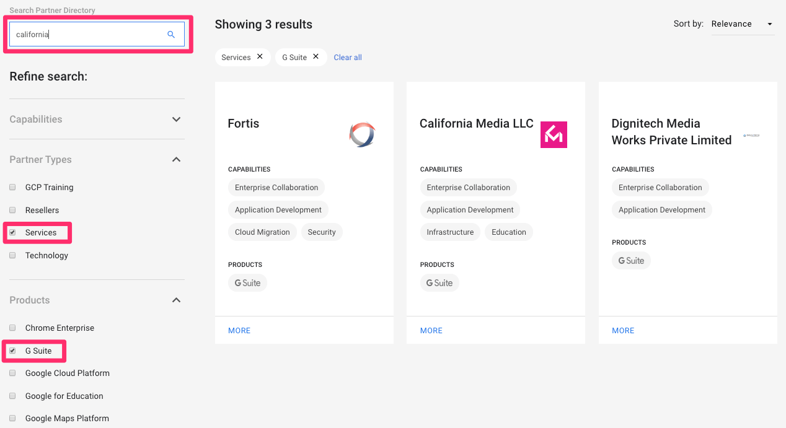Viewport: 786px width, 428px height.
Task: Open the Sort by Relevance dropdown
Action: (x=743, y=24)
